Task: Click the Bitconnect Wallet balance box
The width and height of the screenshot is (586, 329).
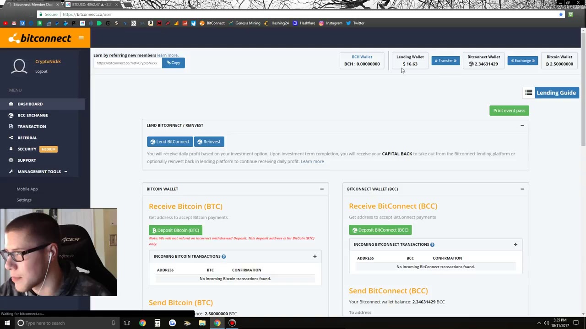Action: coord(483,61)
